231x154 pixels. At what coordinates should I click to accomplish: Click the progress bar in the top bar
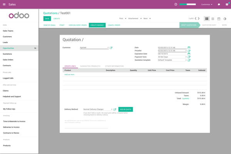187,4
